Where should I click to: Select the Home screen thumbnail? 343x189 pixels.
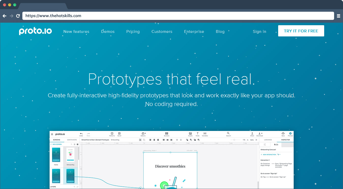(56, 155)
